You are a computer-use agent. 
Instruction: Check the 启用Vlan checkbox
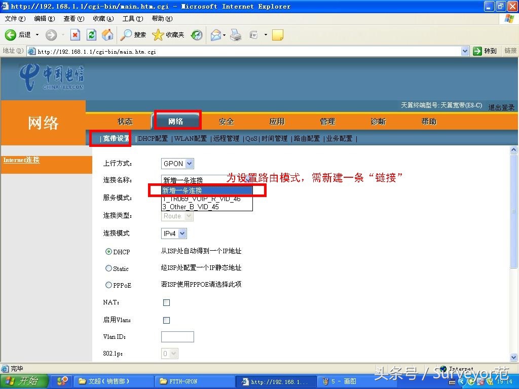click(166, 320)
